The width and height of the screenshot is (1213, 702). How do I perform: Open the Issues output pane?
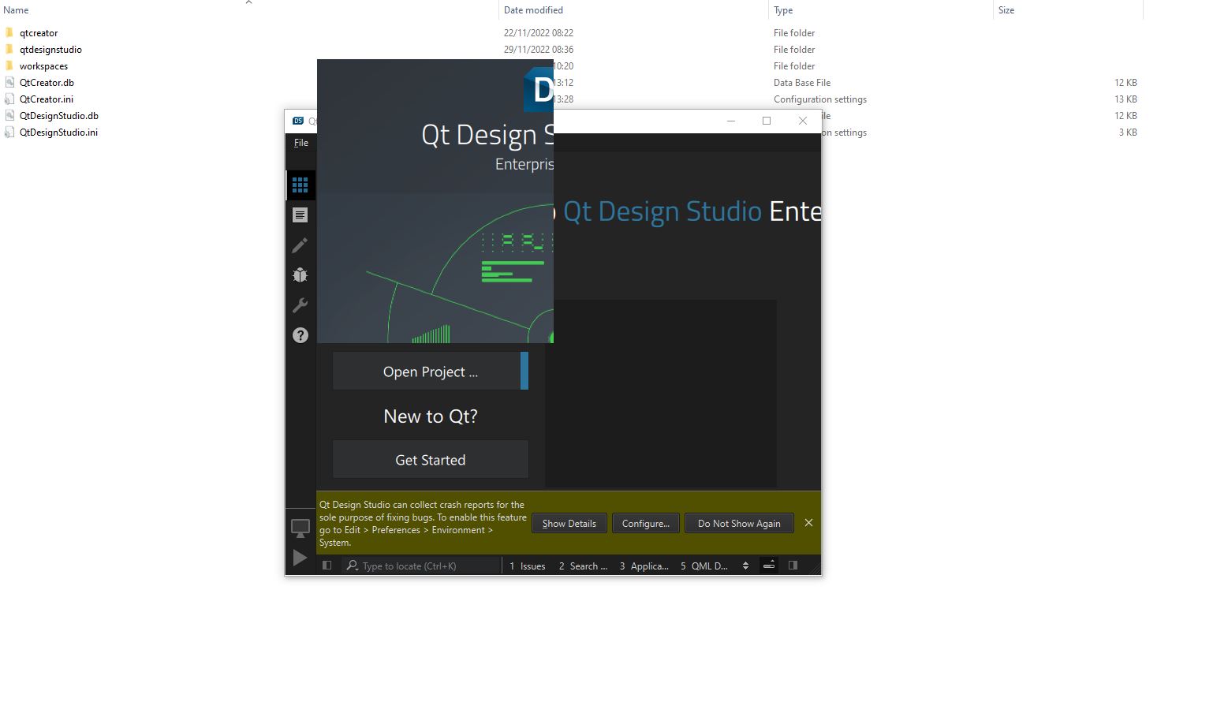527,566
